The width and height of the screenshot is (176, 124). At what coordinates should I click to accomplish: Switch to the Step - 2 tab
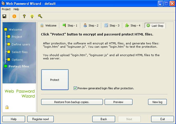(91, 26)
